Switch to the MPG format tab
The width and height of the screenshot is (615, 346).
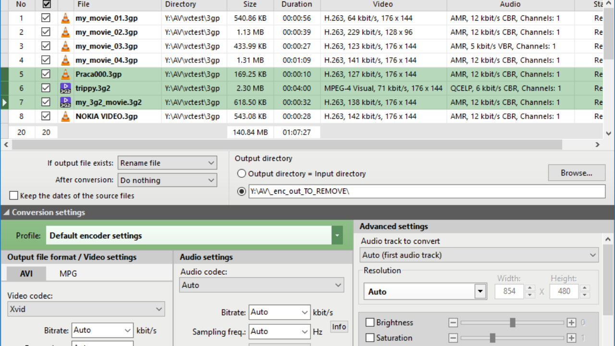[x=68, y=274]
